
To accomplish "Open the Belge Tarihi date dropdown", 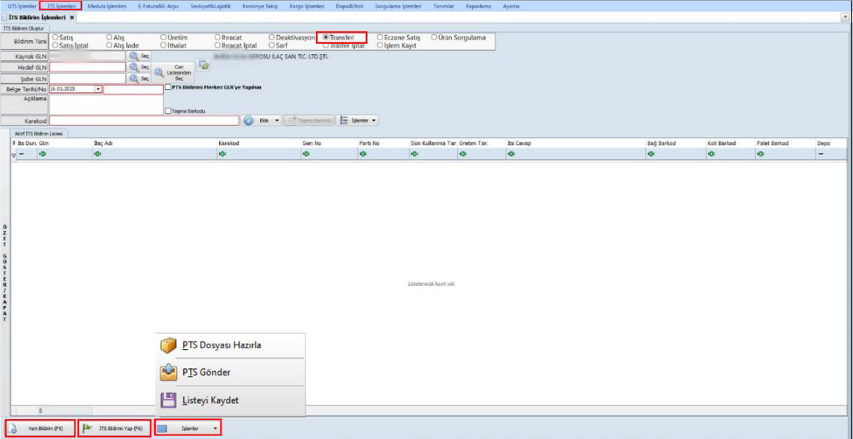I will click(x=98, y=89).
